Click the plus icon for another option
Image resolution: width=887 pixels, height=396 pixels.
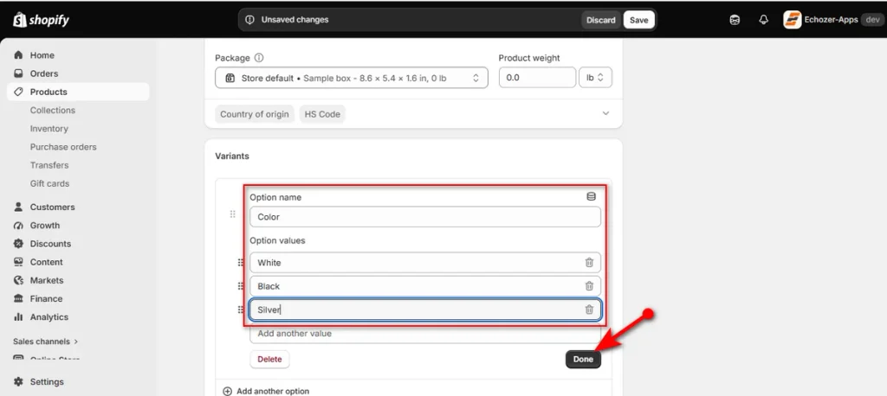pyautogui.click(x=228, y=391)
